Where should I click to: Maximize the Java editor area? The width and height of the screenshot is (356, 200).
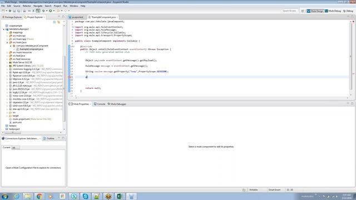352,17
